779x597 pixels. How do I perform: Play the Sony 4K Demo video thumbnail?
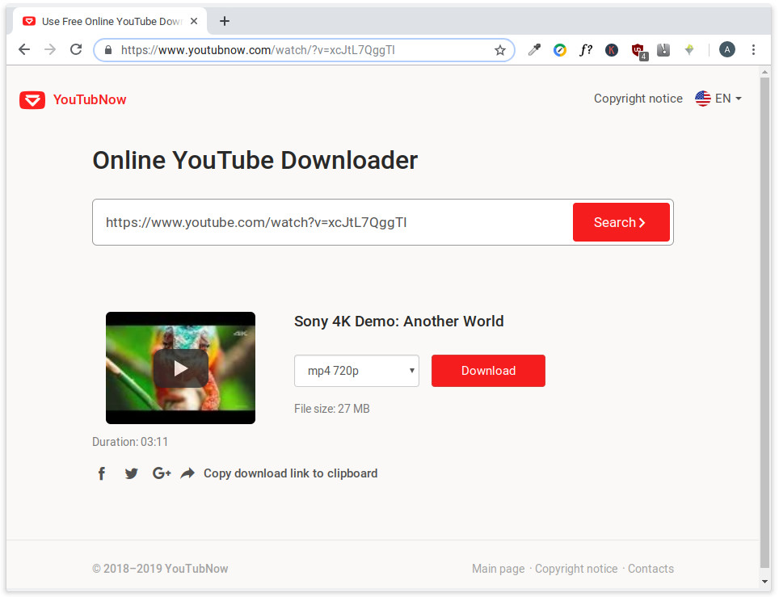[180, 368]
